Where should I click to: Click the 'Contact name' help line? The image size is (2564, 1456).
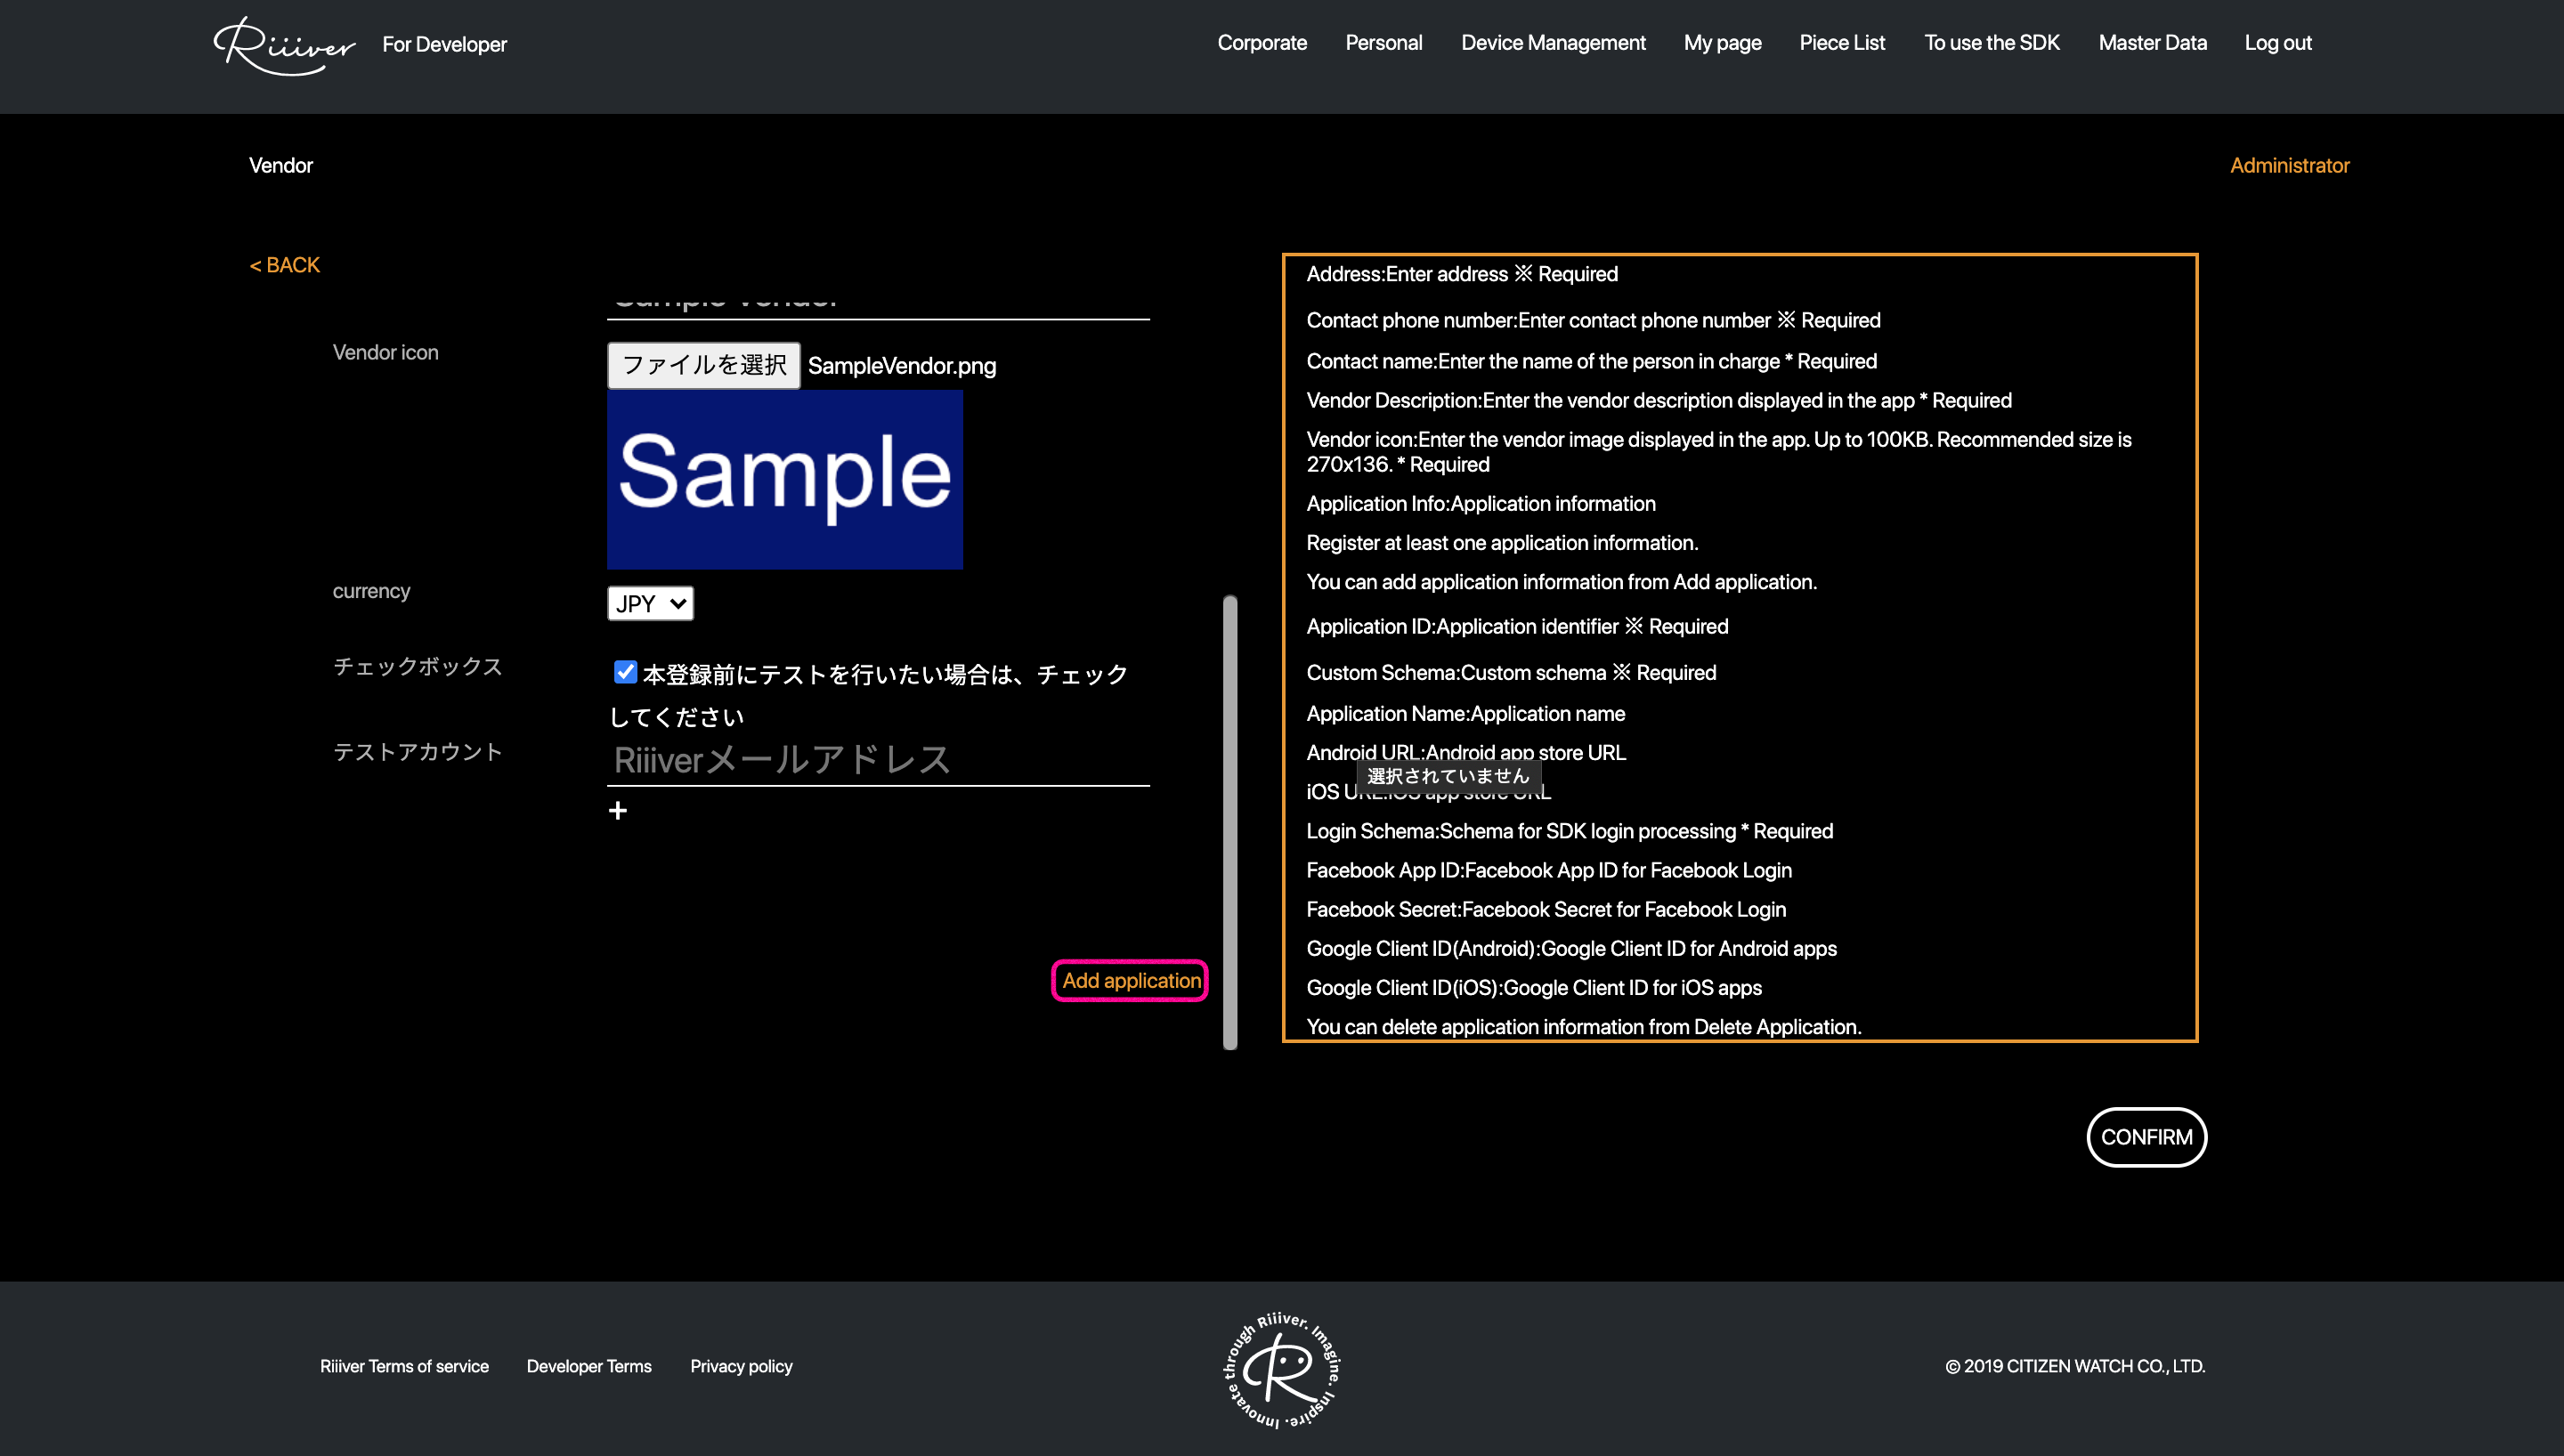pyautogui.click(x=1591, y=361)
